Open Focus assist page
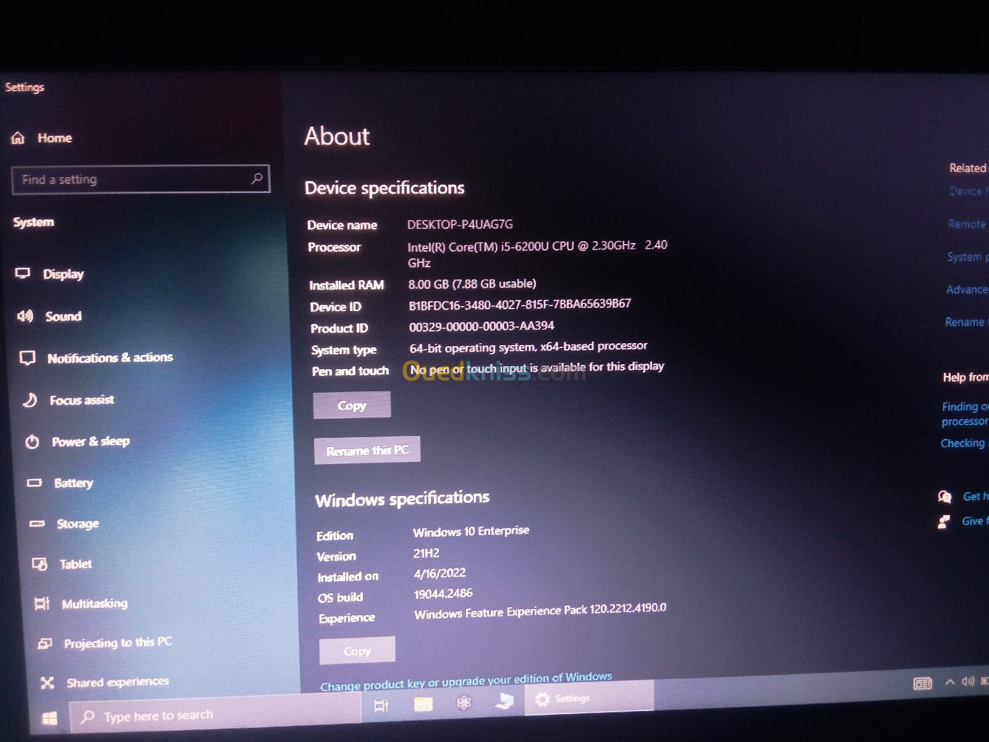This screenshot has width=989, height=742. coord(82,400)
